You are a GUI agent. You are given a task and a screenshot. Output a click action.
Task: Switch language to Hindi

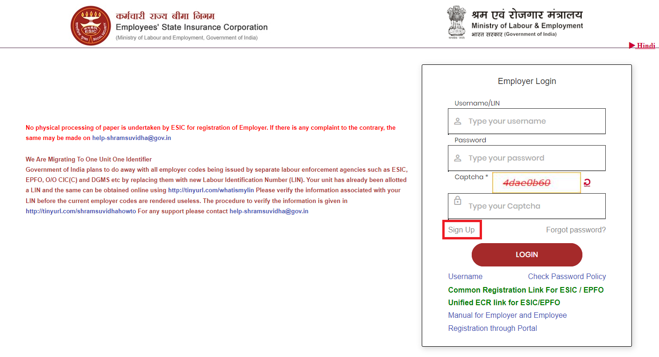pyautogui.click(x=642, y=45)
